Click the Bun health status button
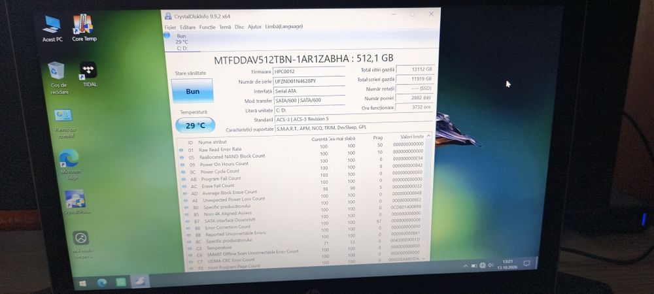The height and width of the screenshot is (294, 654). point(192,91)
